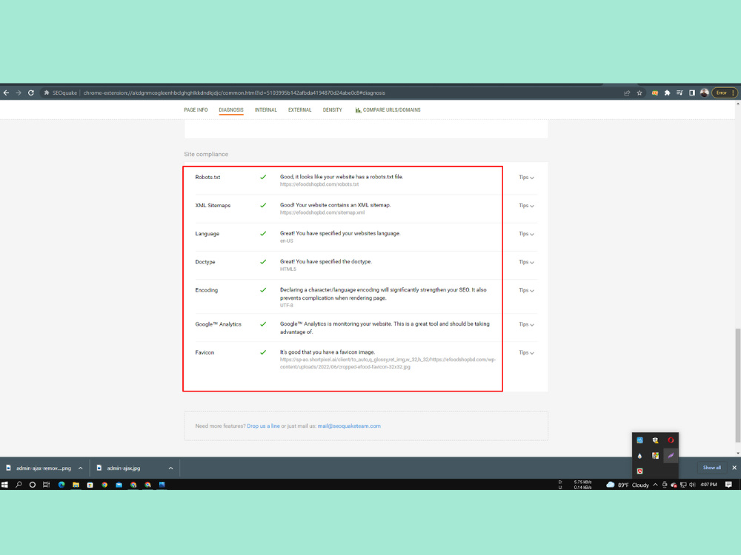Open the 'Drop us a line' link
The image size is (741, 555).
pyautogui.click(x=263, y=426)
